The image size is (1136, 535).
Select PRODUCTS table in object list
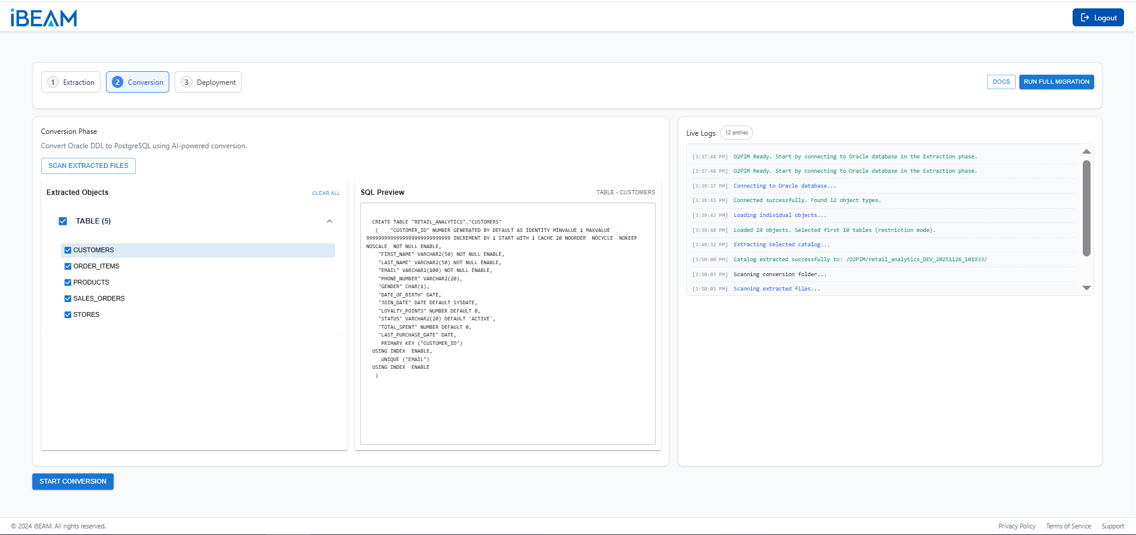click(92, 282)
